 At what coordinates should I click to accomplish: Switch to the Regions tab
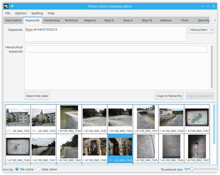(x=90, y=21)
